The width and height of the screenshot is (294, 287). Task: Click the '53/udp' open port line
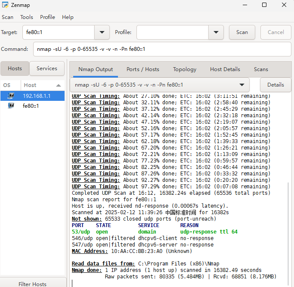[155, 232]
